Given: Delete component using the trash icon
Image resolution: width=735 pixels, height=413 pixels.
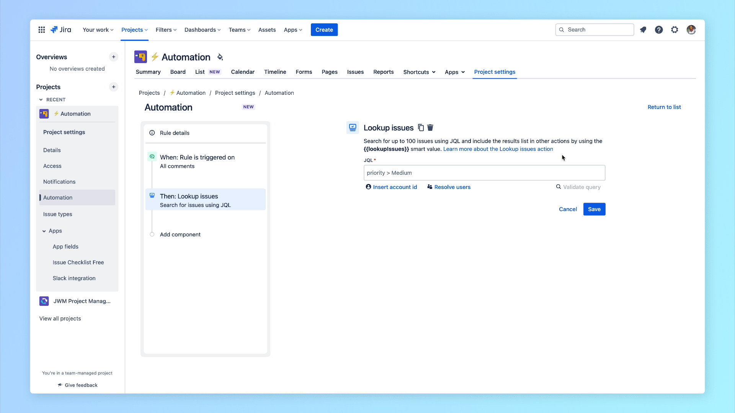Looking at the screenshot, I should 430,128.
